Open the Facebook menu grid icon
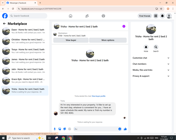 click(156, 16)
